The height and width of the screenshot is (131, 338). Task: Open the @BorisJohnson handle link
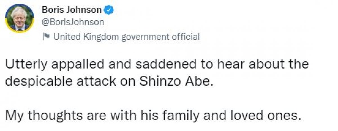click(73, 22)
